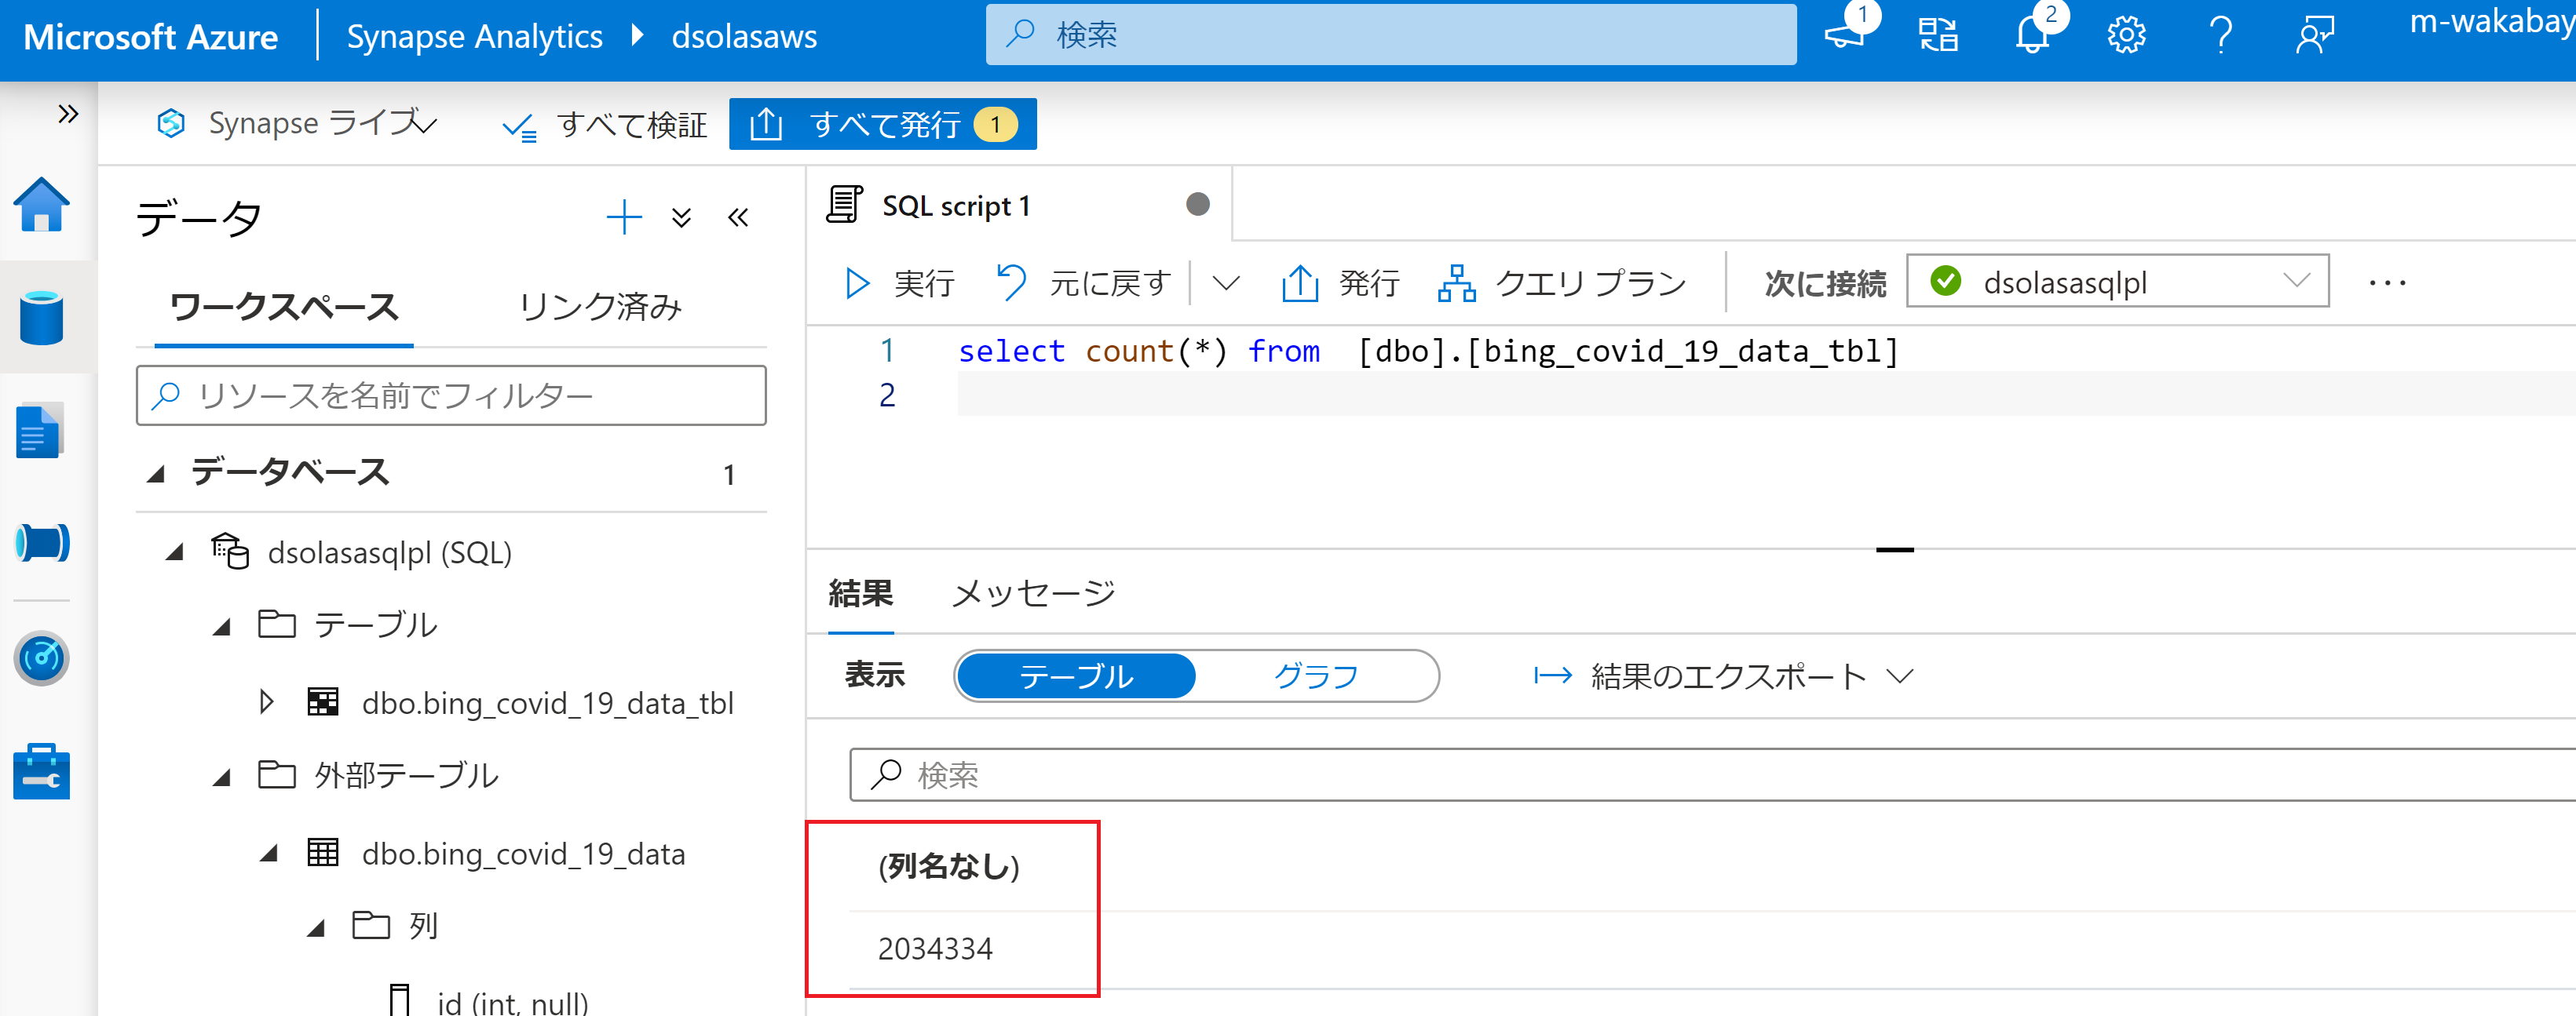Expand dbo.bing_covid_19_data_tbl tree node
2576x1016 pixels.
click(266, 701)
